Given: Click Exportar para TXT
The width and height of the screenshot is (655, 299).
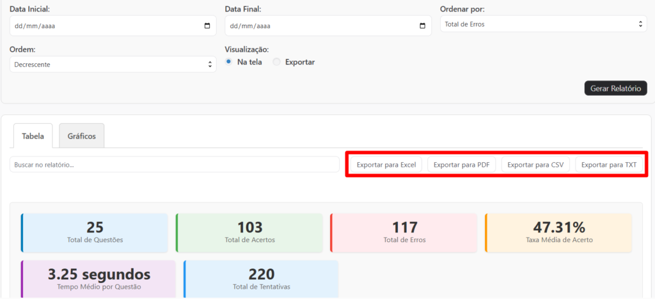Looking at the screenshot, I should (609, 165).
